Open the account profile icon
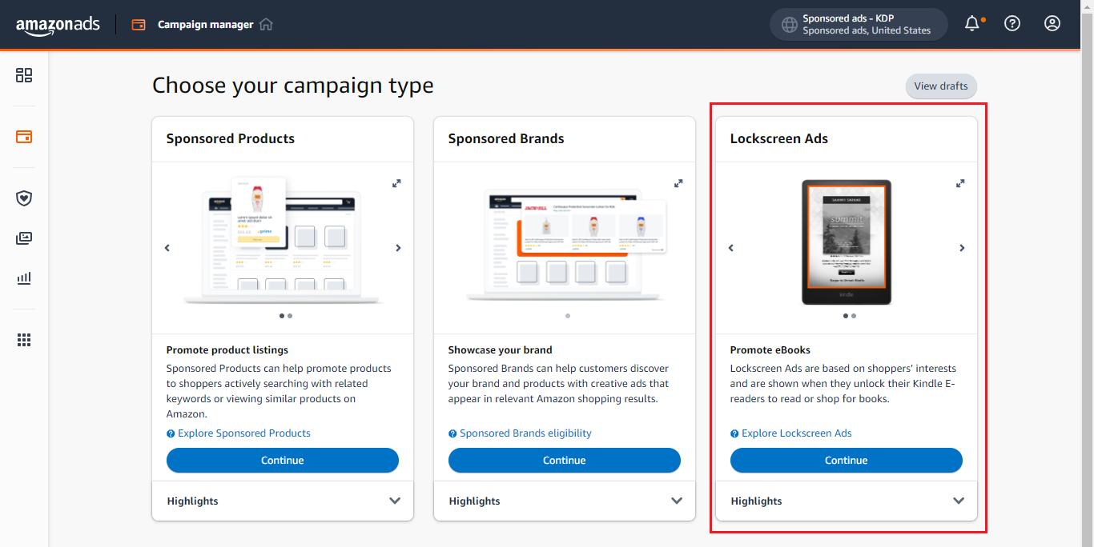 point(1052,23)
